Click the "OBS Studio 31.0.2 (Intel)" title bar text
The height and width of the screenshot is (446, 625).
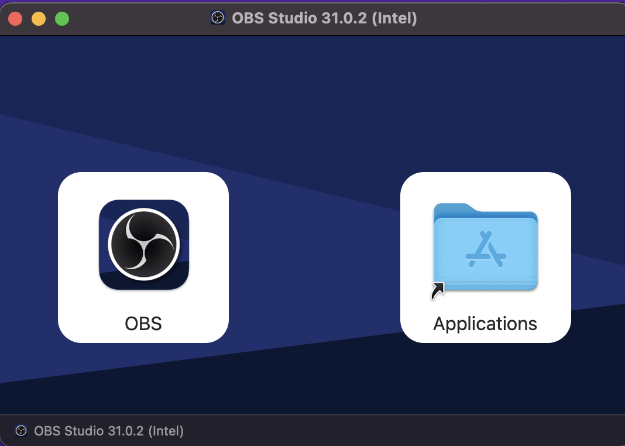(x=324, y=18)
